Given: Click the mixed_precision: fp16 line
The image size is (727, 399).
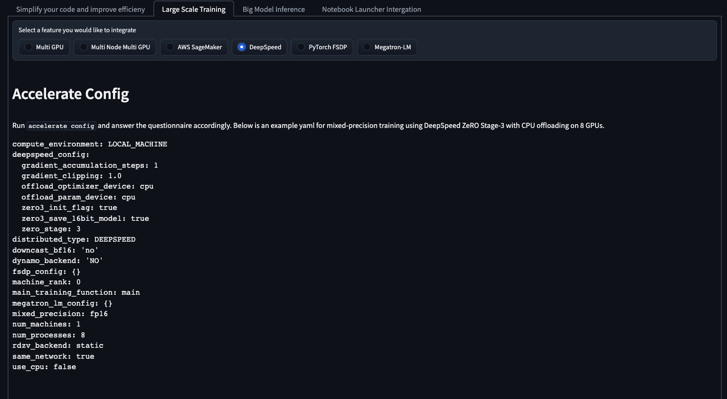Looking at the screenshot, I should pos(60,314).
